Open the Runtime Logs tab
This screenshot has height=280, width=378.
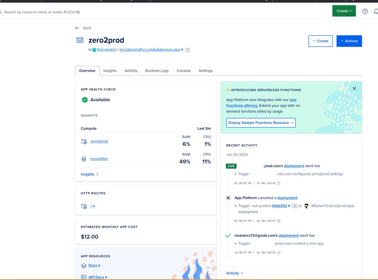click(x=157, y=71)
